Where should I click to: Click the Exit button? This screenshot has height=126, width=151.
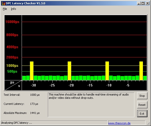(x=142, y=114)
